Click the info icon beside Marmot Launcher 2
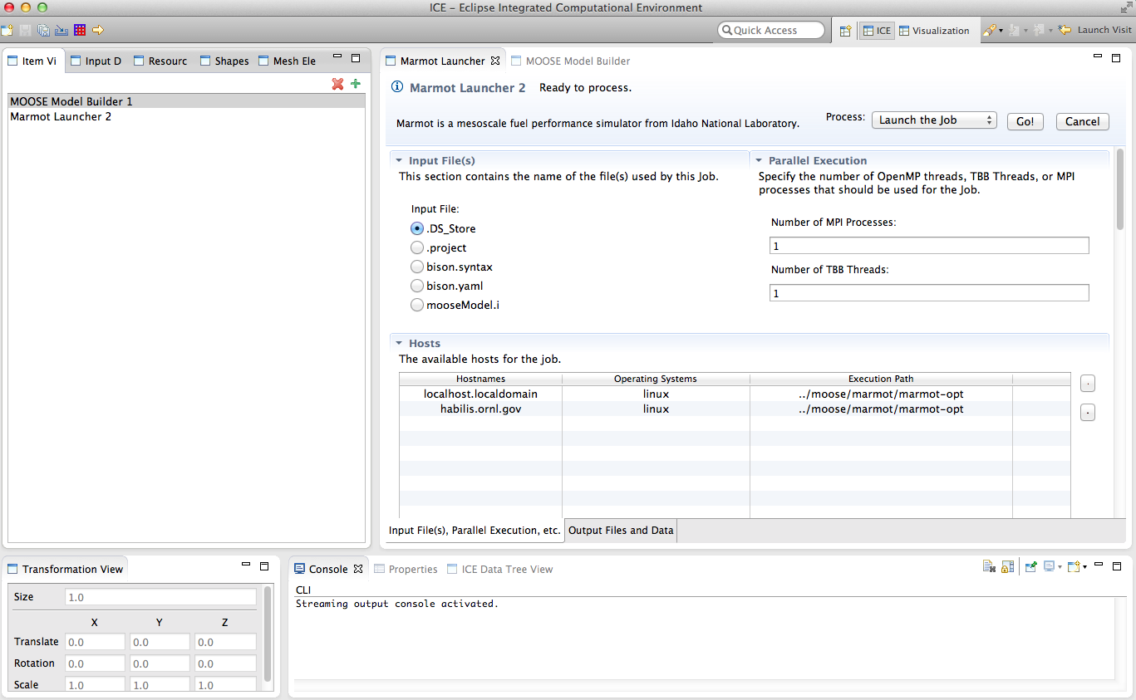Screen dimensions: 1136x700 click(397, 87)
